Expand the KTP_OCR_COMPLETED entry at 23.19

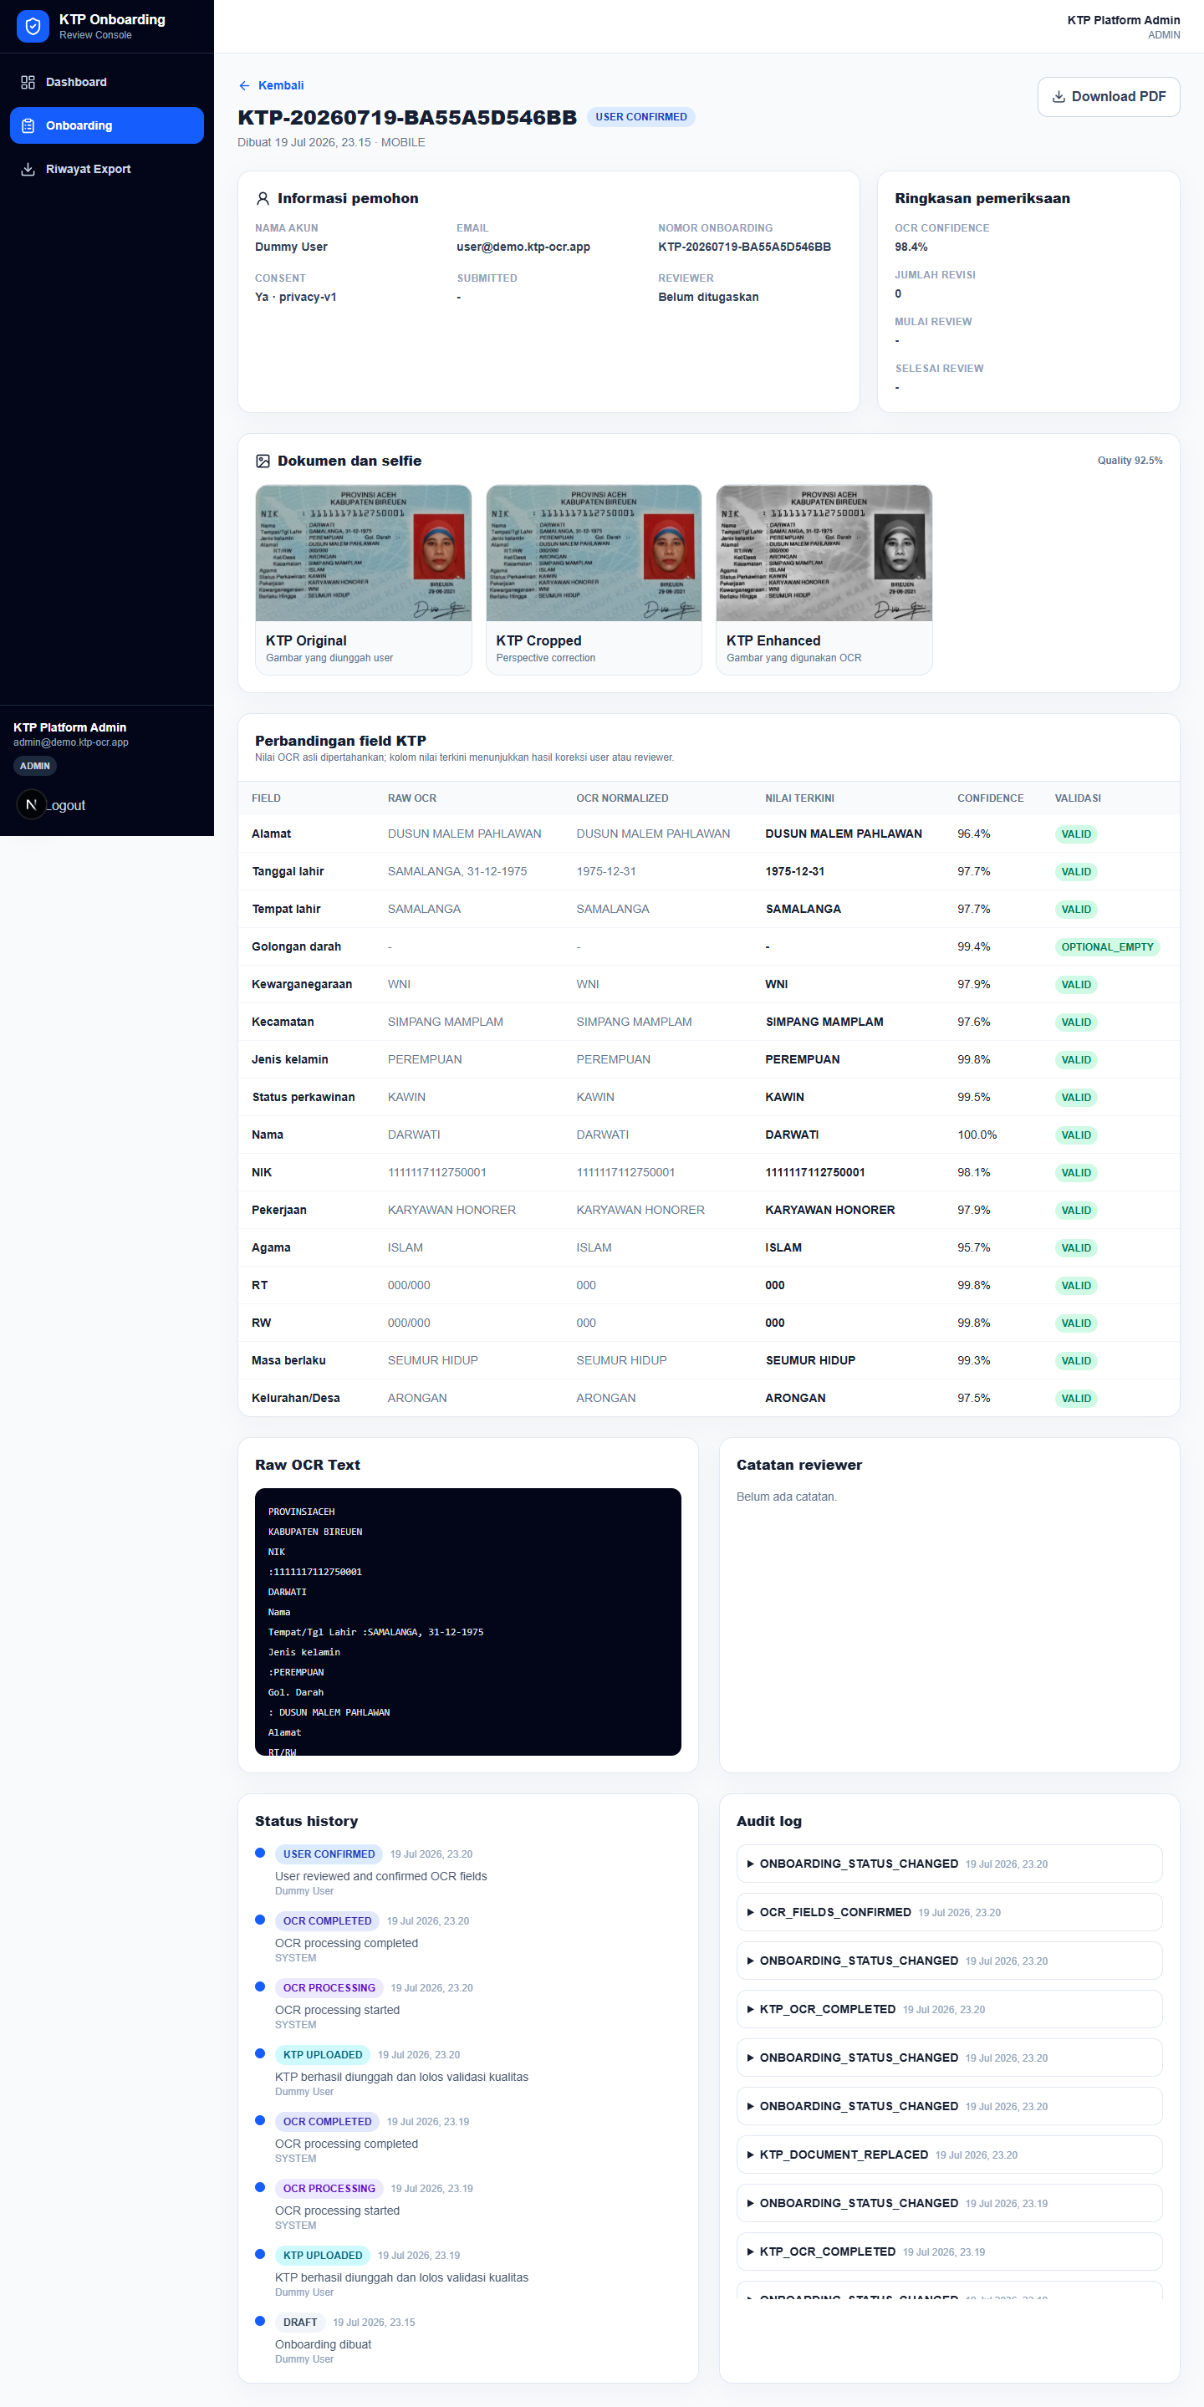949,2251
